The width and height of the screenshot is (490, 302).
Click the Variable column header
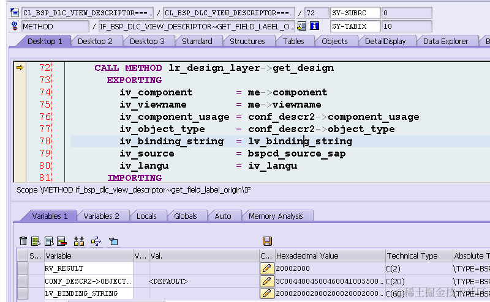coord(88,256)
